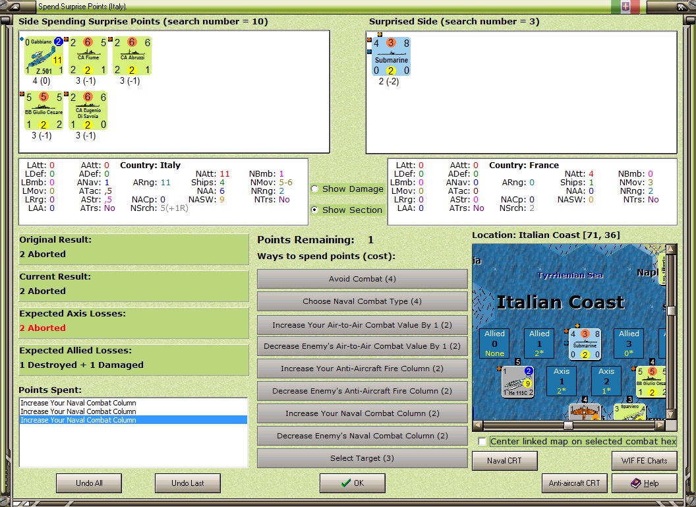This screenshot has width=696, height=507.
Task: Close the Spend Surprise Points dialog
Action: pyautogui.click(x=680, y=7)
